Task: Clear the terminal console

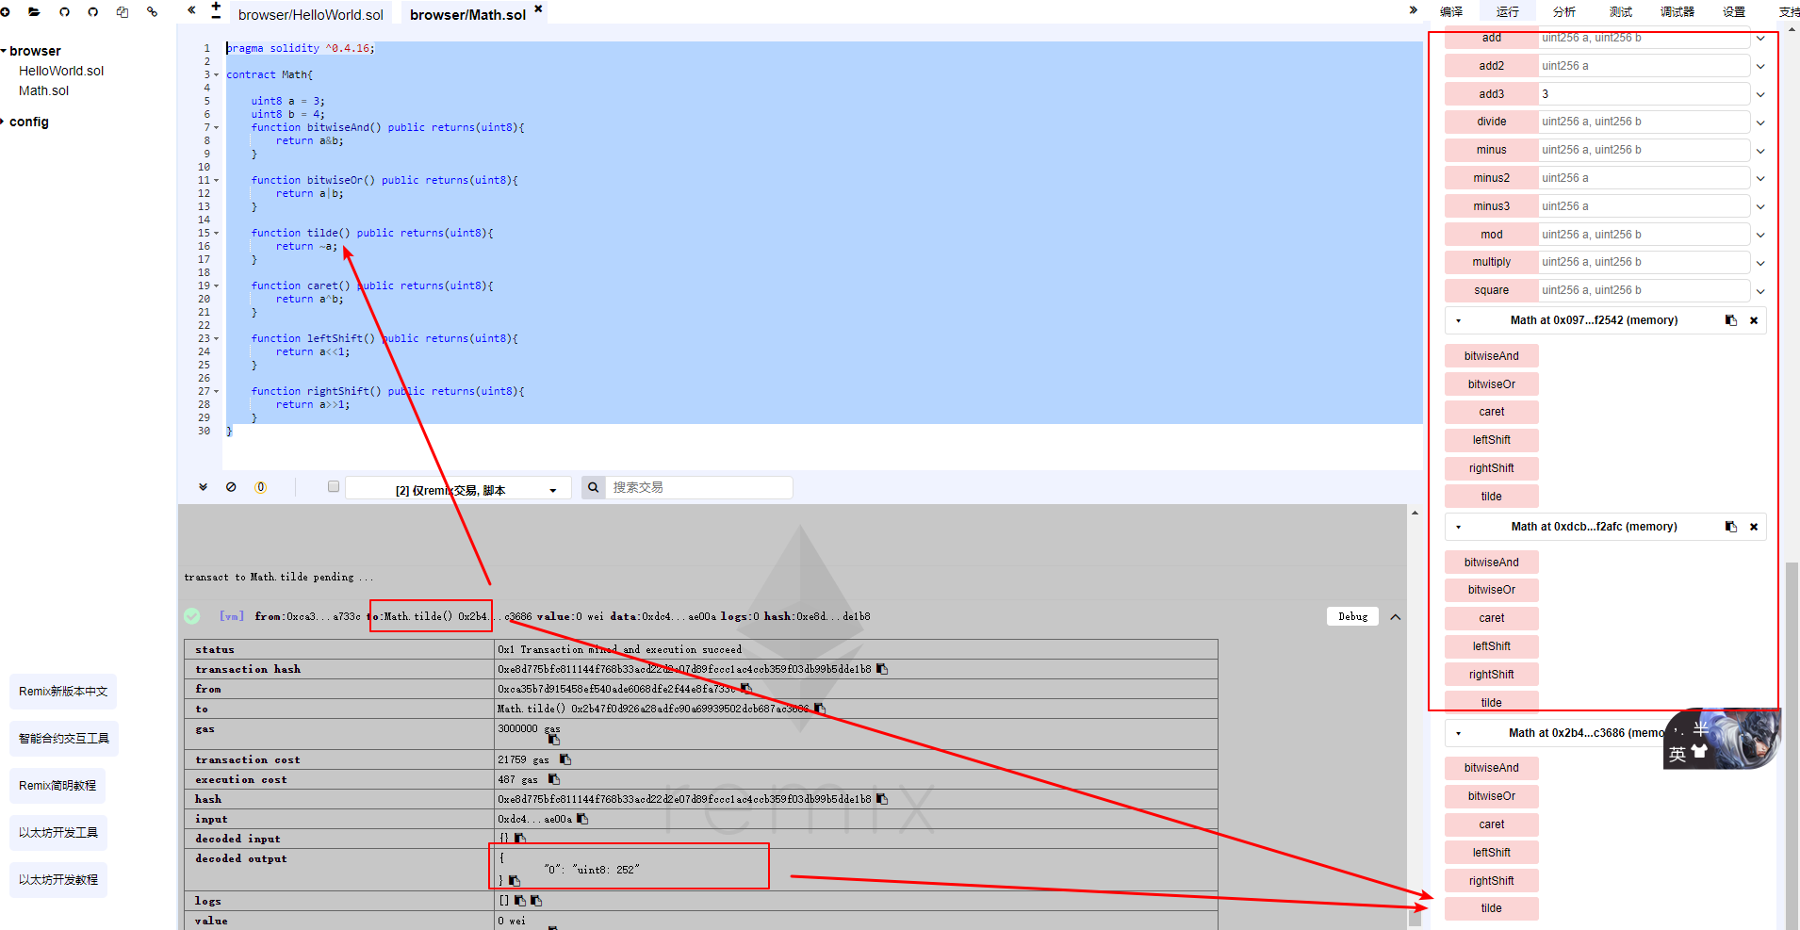Action: click(x=231, y=487)
